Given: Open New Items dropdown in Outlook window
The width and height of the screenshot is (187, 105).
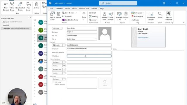Looking at the screenshot, I should 29,7.
